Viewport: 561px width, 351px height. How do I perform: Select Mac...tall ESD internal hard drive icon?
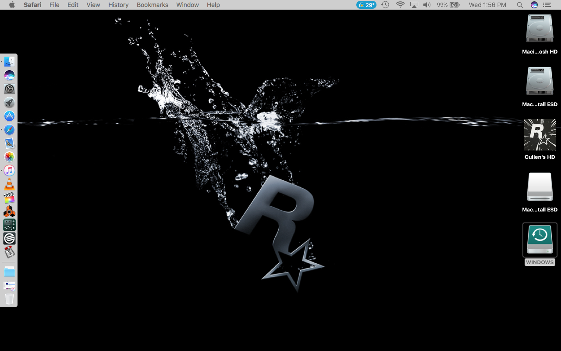pos(540,82)
